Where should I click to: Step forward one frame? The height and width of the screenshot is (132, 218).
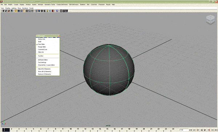coord(213,130)
